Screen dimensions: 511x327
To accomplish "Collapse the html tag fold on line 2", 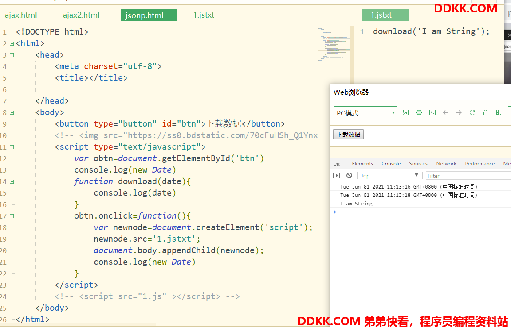I will point(12,43).
